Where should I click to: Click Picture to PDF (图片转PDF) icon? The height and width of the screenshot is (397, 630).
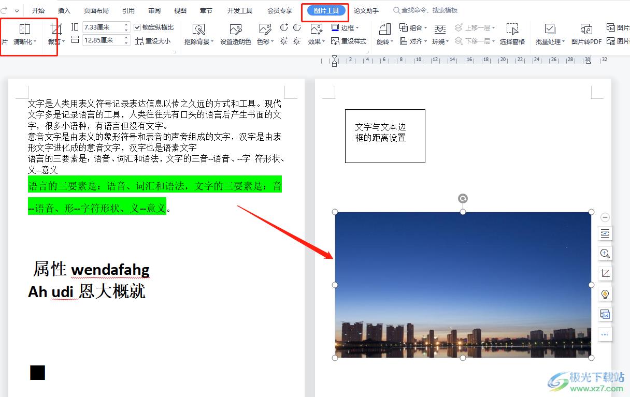(586, 29)
